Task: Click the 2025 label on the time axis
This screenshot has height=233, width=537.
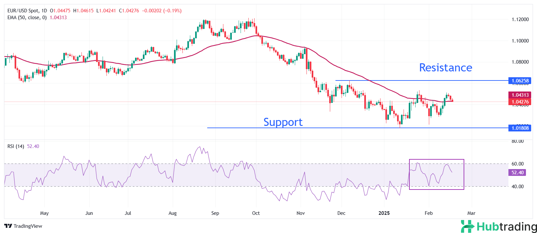Action: (384, 213)
